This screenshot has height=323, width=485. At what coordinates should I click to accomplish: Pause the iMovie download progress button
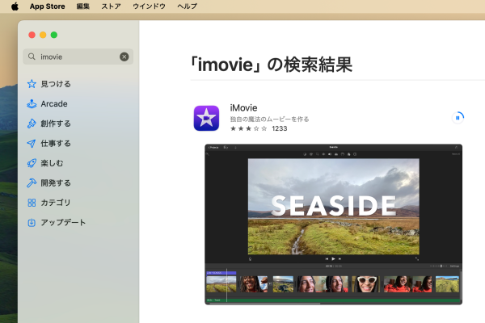[458, 117]
